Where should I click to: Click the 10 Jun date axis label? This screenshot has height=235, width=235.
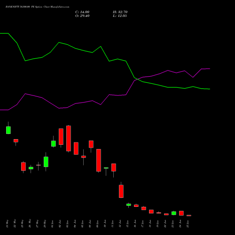tap(105, 224)
